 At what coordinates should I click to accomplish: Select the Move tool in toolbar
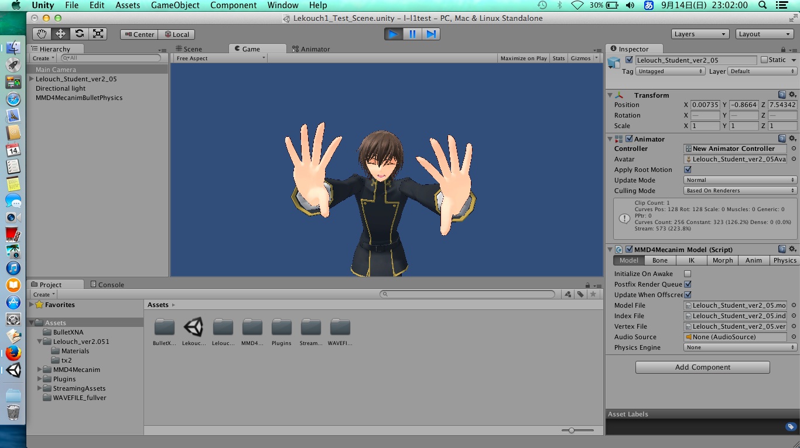(x=60, y=34)
